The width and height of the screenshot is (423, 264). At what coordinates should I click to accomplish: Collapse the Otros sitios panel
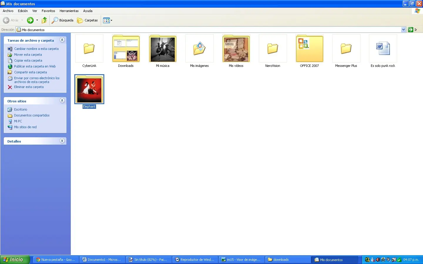62,101
